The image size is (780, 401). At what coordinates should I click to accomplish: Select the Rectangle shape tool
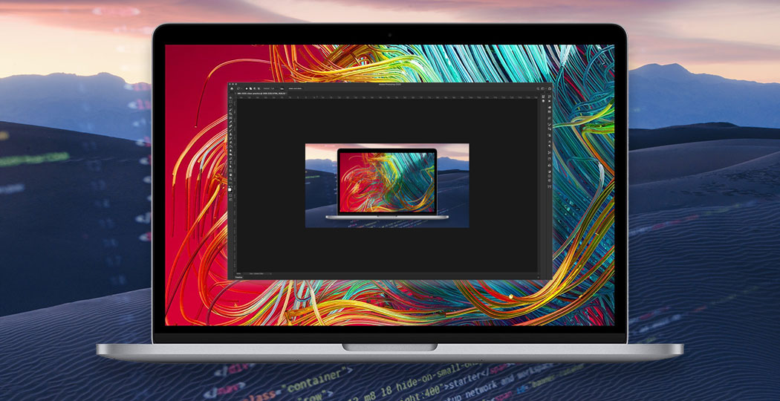pyautogui.click(x=230, y=172)
